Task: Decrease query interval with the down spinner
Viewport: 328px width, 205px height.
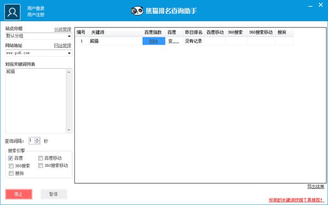Action: point(37,142)
